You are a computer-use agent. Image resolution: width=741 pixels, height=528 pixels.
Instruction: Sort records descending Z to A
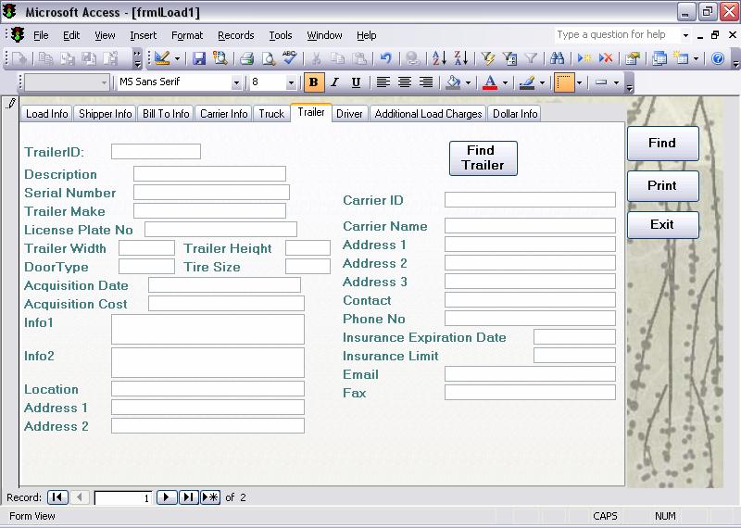(460, 58)
